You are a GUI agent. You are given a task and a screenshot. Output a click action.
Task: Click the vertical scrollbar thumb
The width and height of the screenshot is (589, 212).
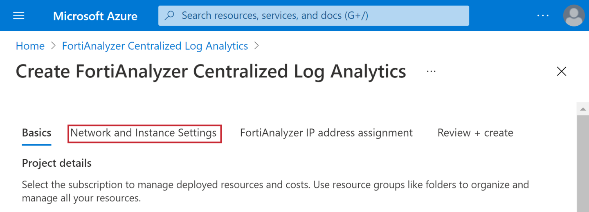coord(582,163)
